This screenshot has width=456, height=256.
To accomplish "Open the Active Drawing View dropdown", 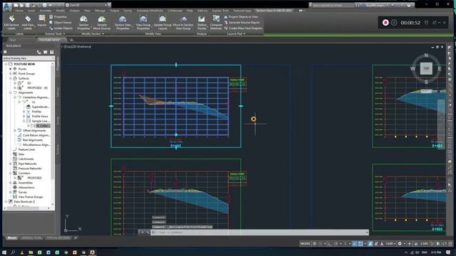I will click(x=28, y=58).
